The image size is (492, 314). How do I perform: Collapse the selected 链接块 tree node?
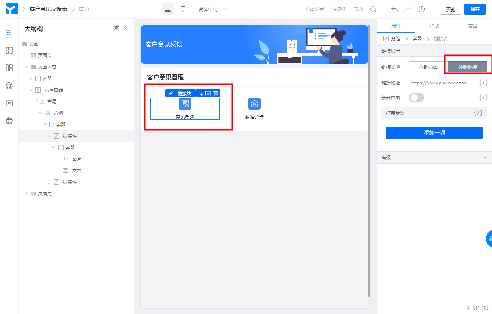(x=50, y=136)
